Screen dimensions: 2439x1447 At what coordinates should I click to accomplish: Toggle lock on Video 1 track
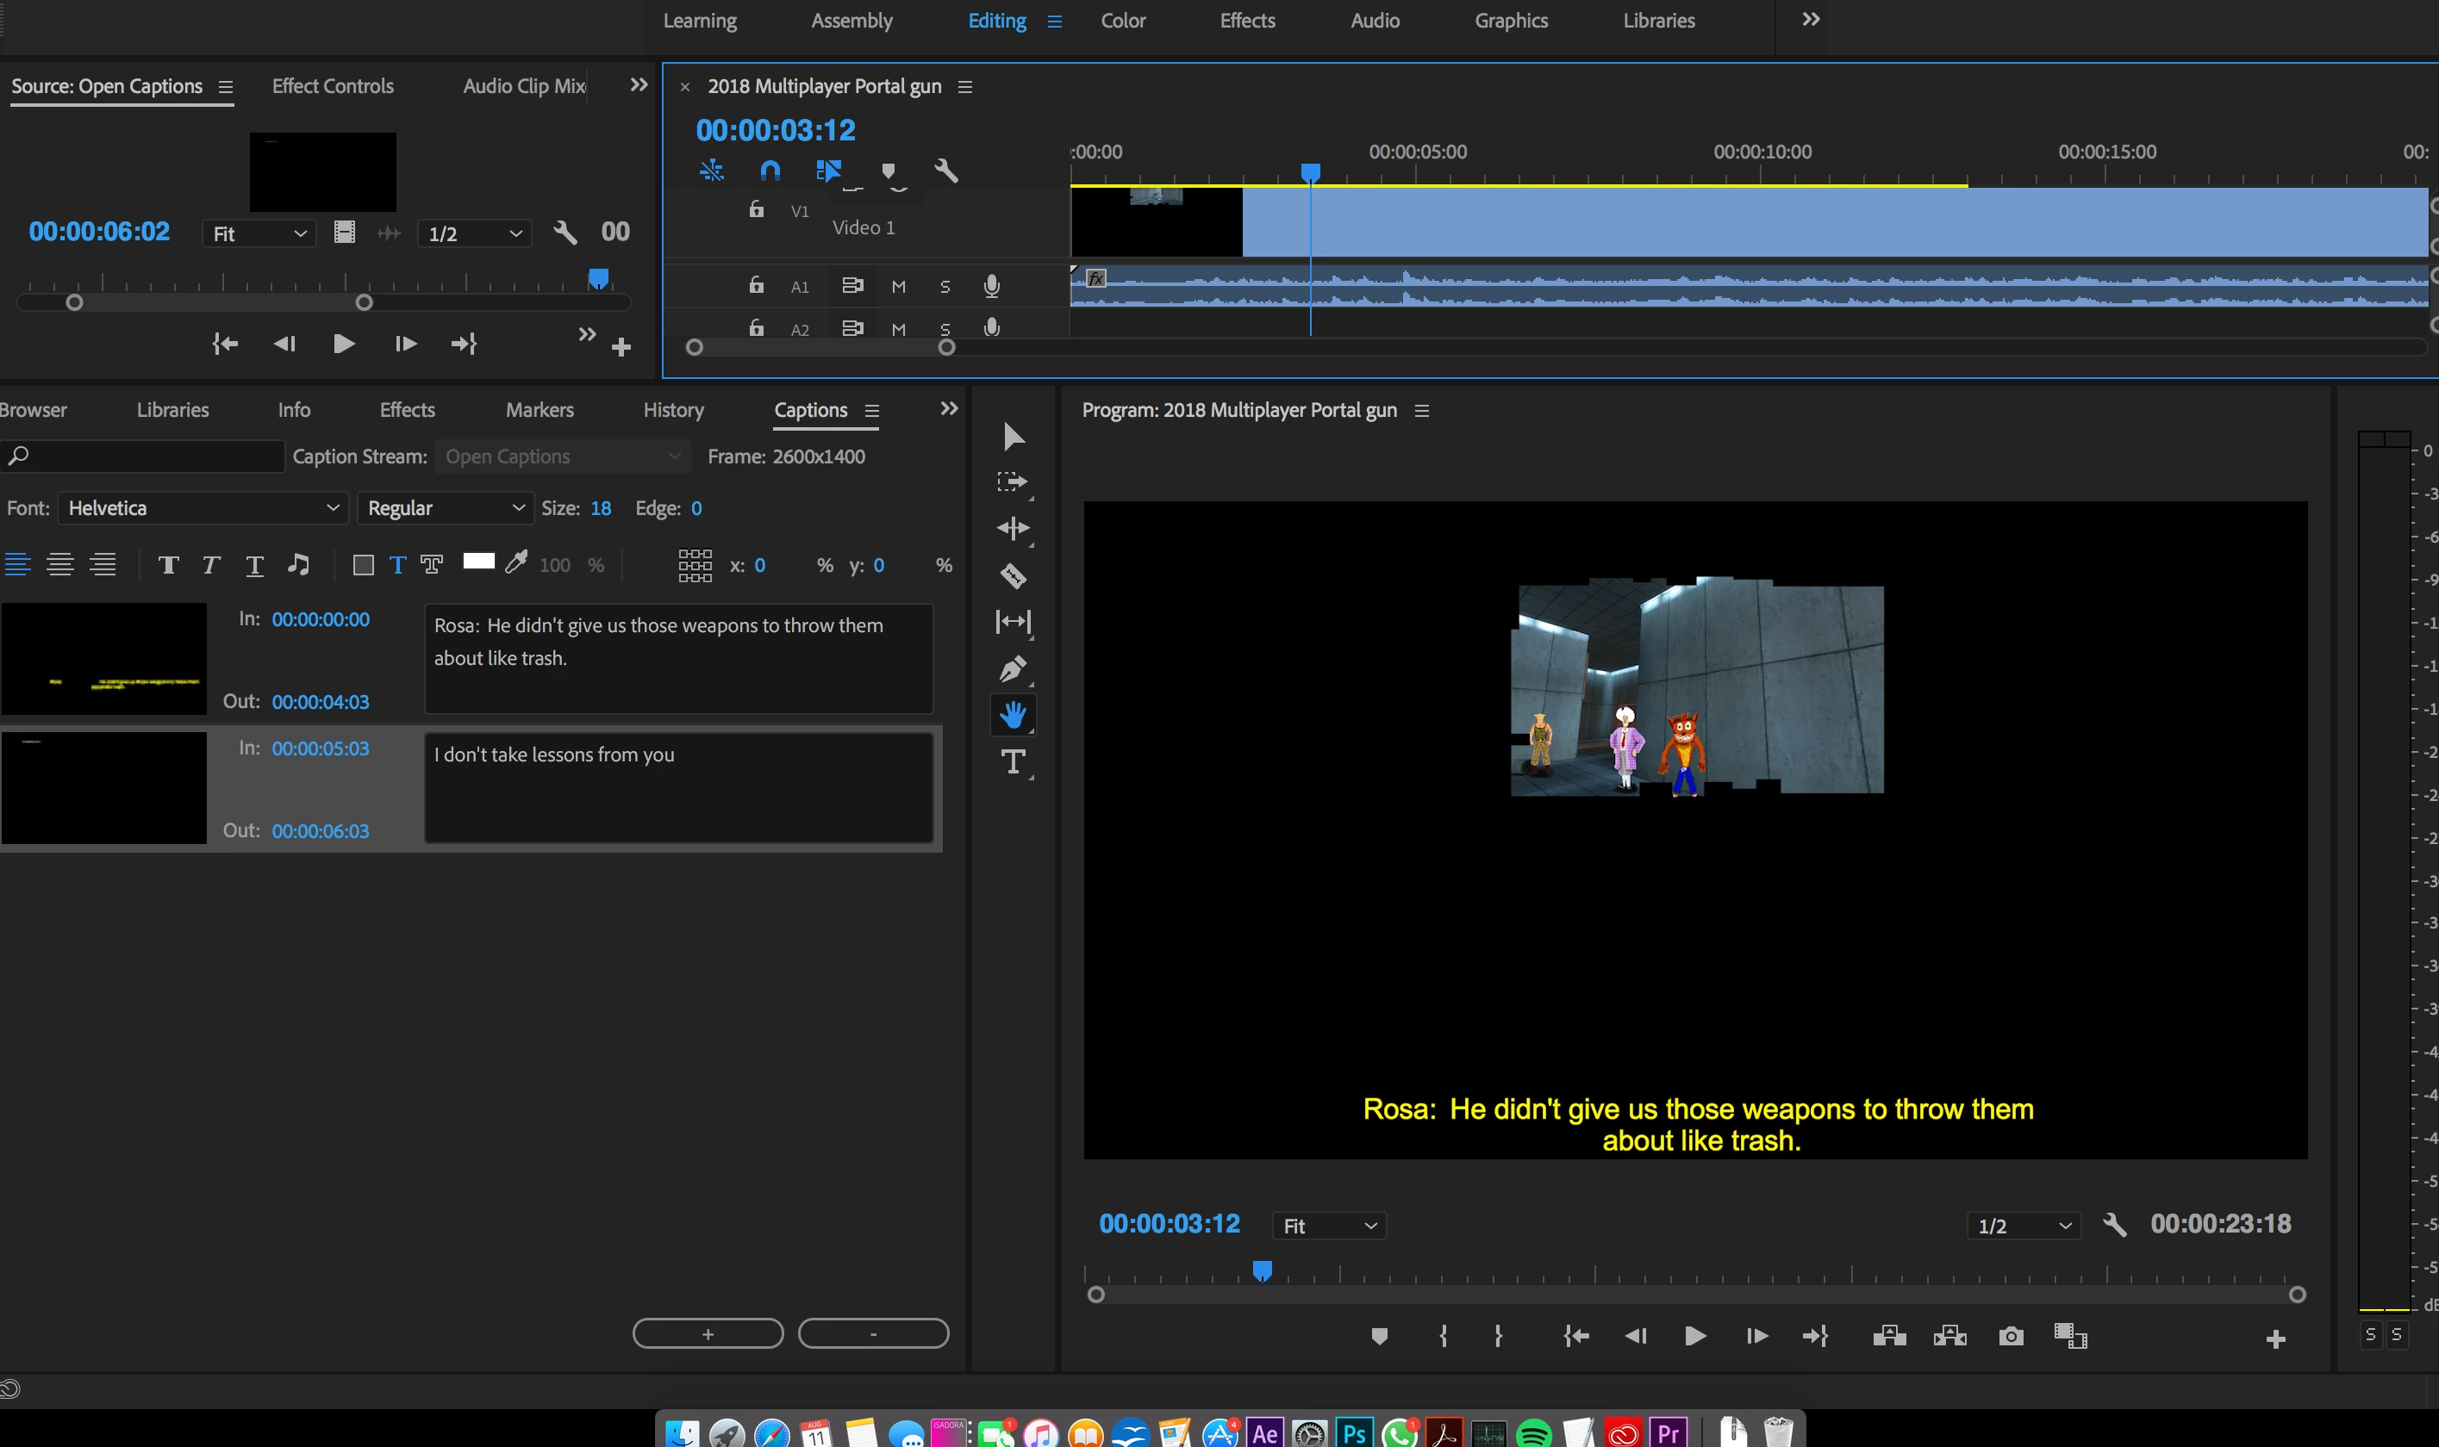coord(756,209)
